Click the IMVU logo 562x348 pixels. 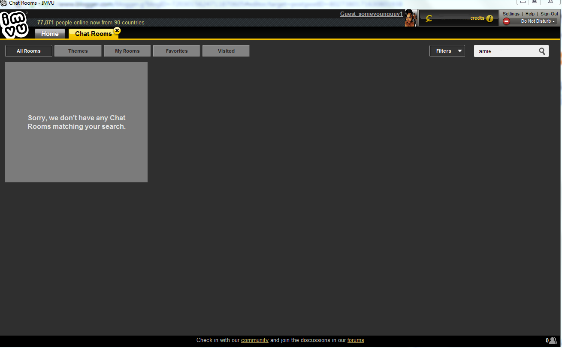[14, 25]
